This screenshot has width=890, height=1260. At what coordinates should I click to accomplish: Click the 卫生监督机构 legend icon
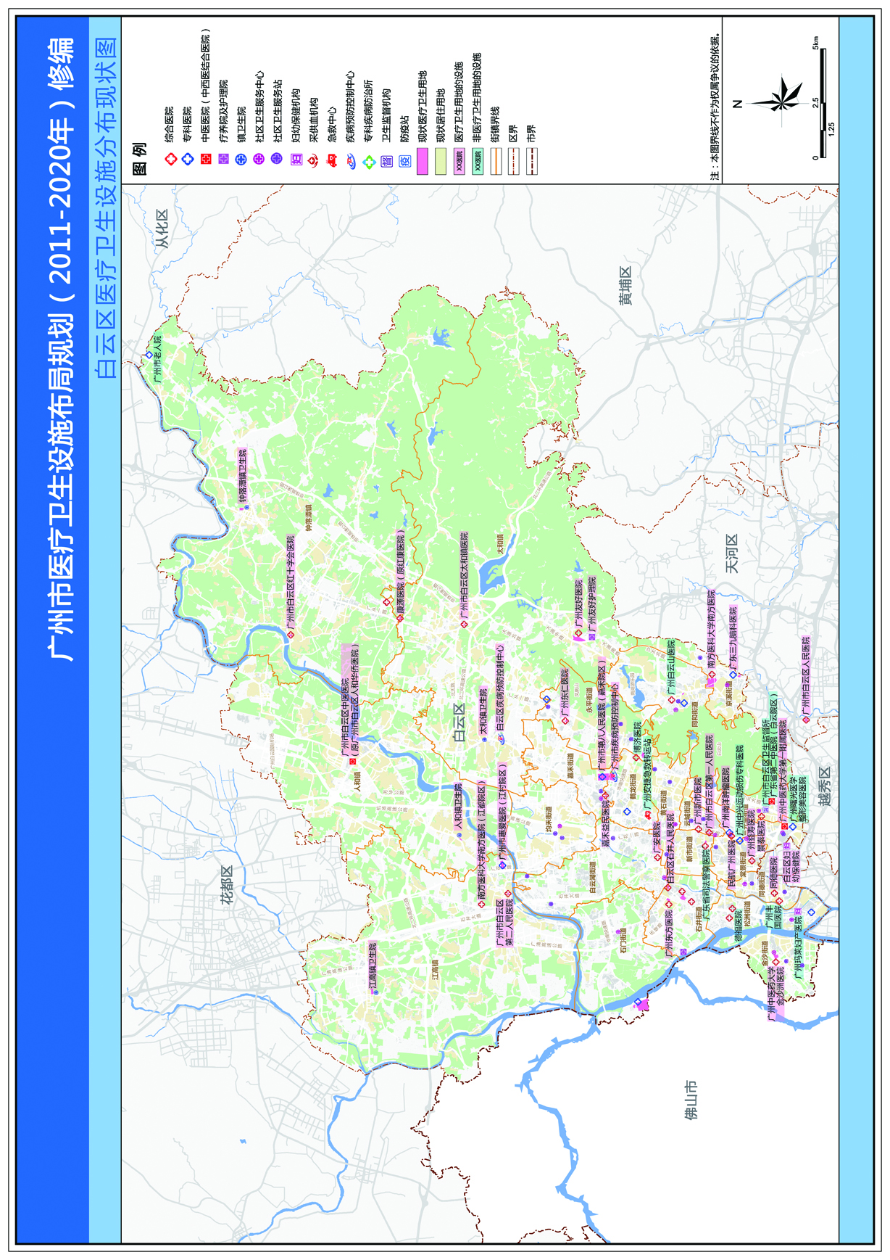(x=387, y=161)
